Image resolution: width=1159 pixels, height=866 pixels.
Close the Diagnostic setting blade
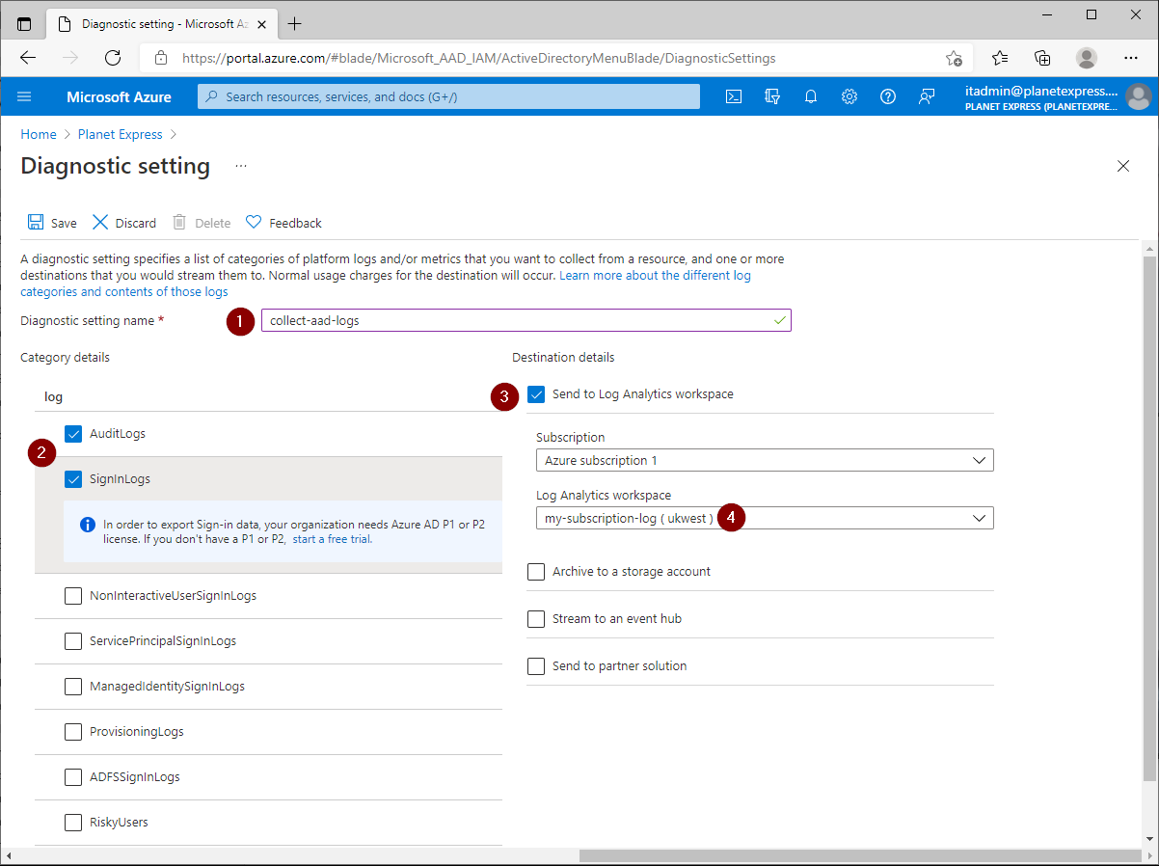click(x=1122, y=166)
